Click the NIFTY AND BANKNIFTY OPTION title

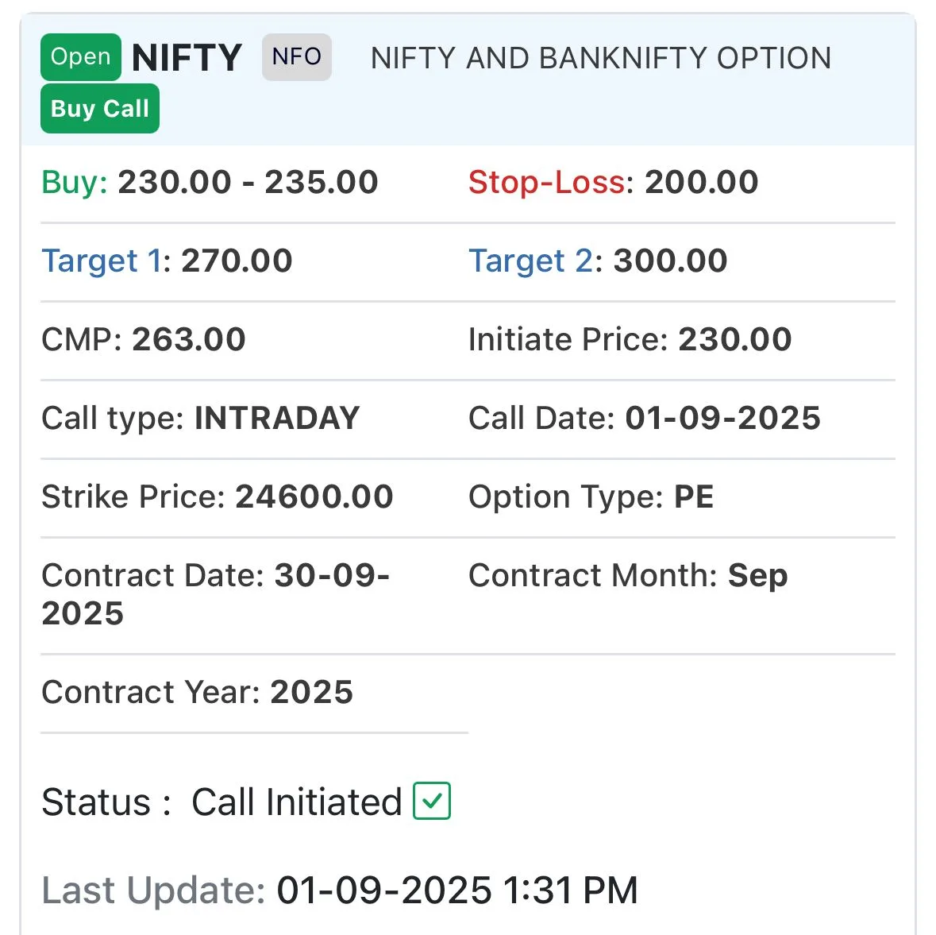click(x=600, y=58)
